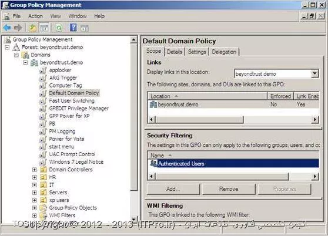Expand the WMI Filters node

[35, 215]
